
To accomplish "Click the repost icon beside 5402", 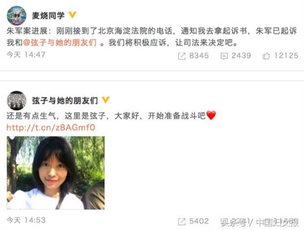I will (182, 221).
